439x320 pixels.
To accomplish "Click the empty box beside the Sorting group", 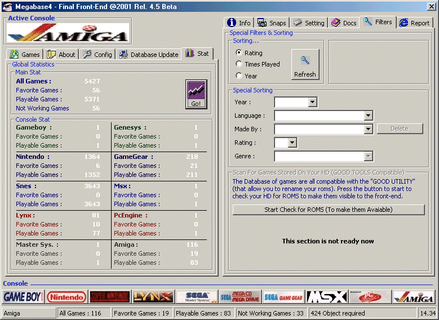I will point(379,62).
